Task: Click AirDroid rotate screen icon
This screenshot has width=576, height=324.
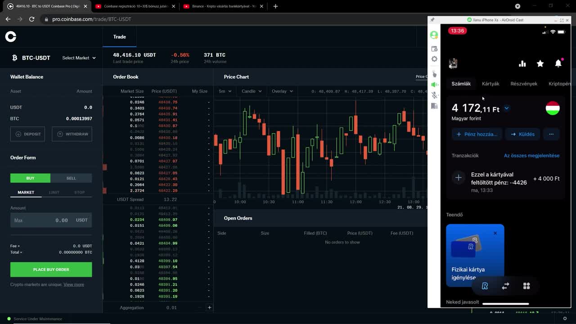Action: pos(434,106)
